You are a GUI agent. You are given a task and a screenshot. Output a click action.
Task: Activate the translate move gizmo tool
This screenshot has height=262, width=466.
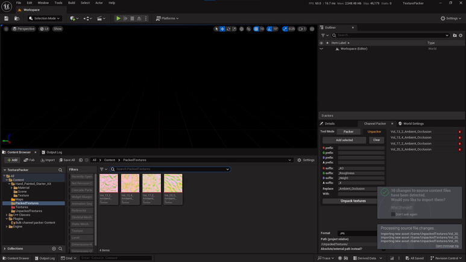click(x=222, y=29)
